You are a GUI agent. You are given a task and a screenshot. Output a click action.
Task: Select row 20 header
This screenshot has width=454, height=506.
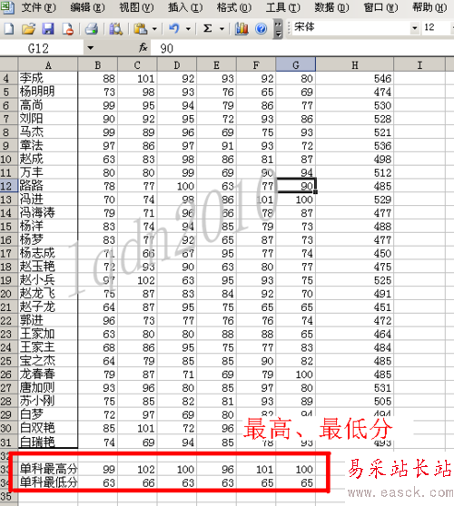pos(9,294)
